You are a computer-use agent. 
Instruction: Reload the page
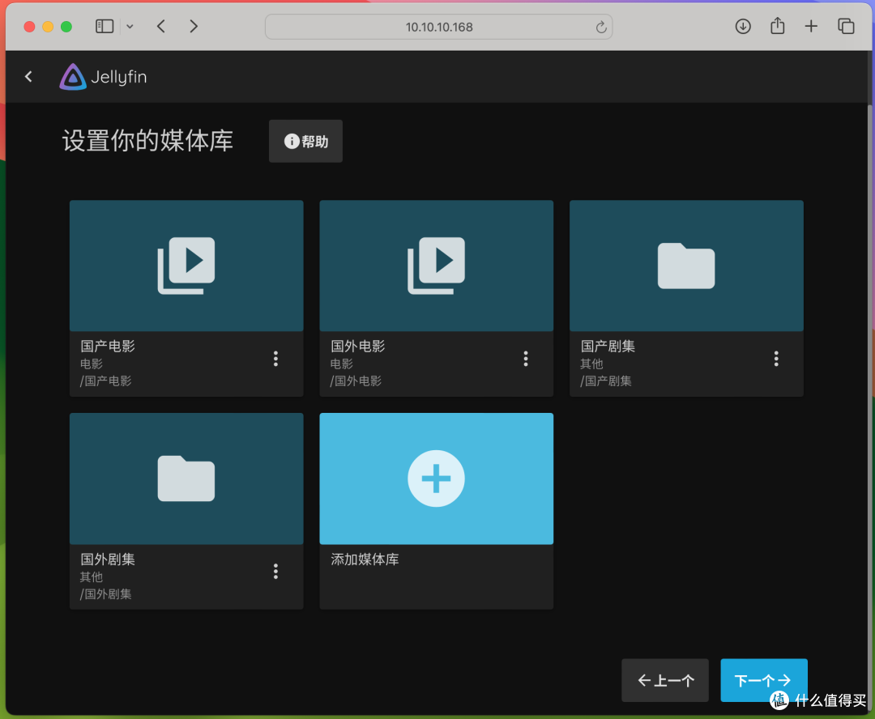601,27
